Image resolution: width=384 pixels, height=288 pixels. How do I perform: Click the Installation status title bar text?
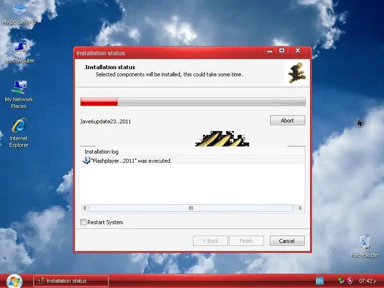pyautogui.click(x=101, y=53)
